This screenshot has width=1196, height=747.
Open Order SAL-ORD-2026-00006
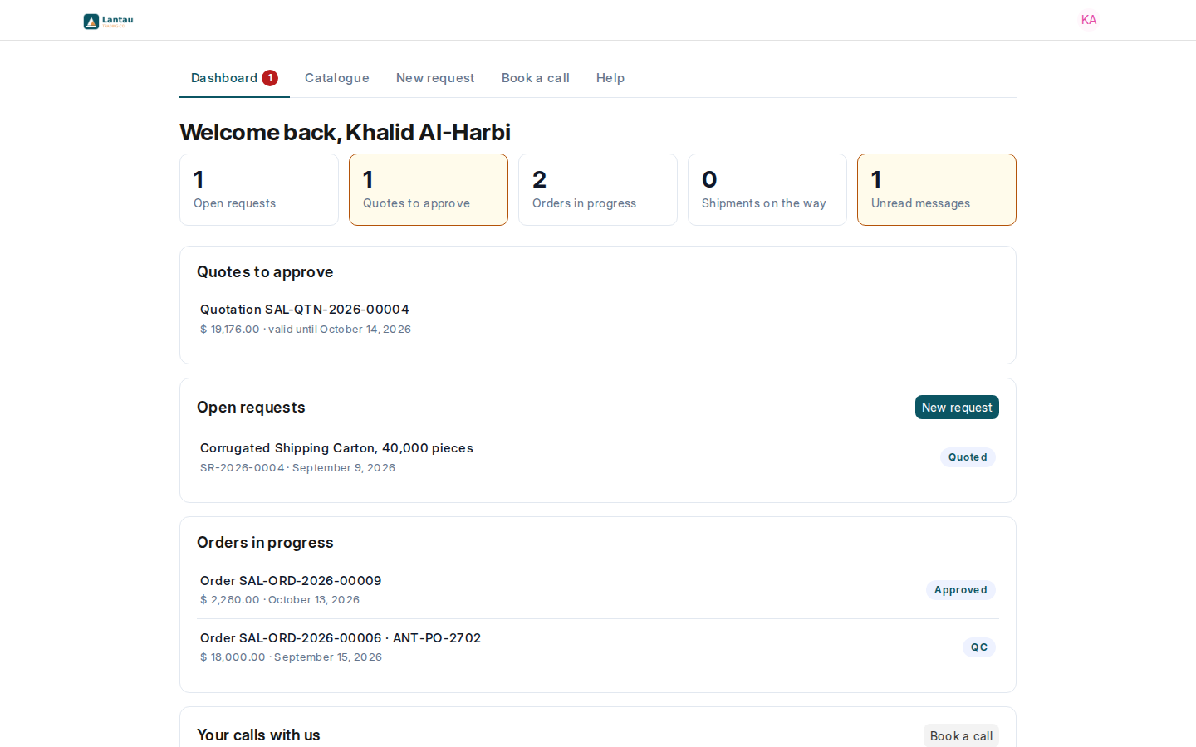598,647
